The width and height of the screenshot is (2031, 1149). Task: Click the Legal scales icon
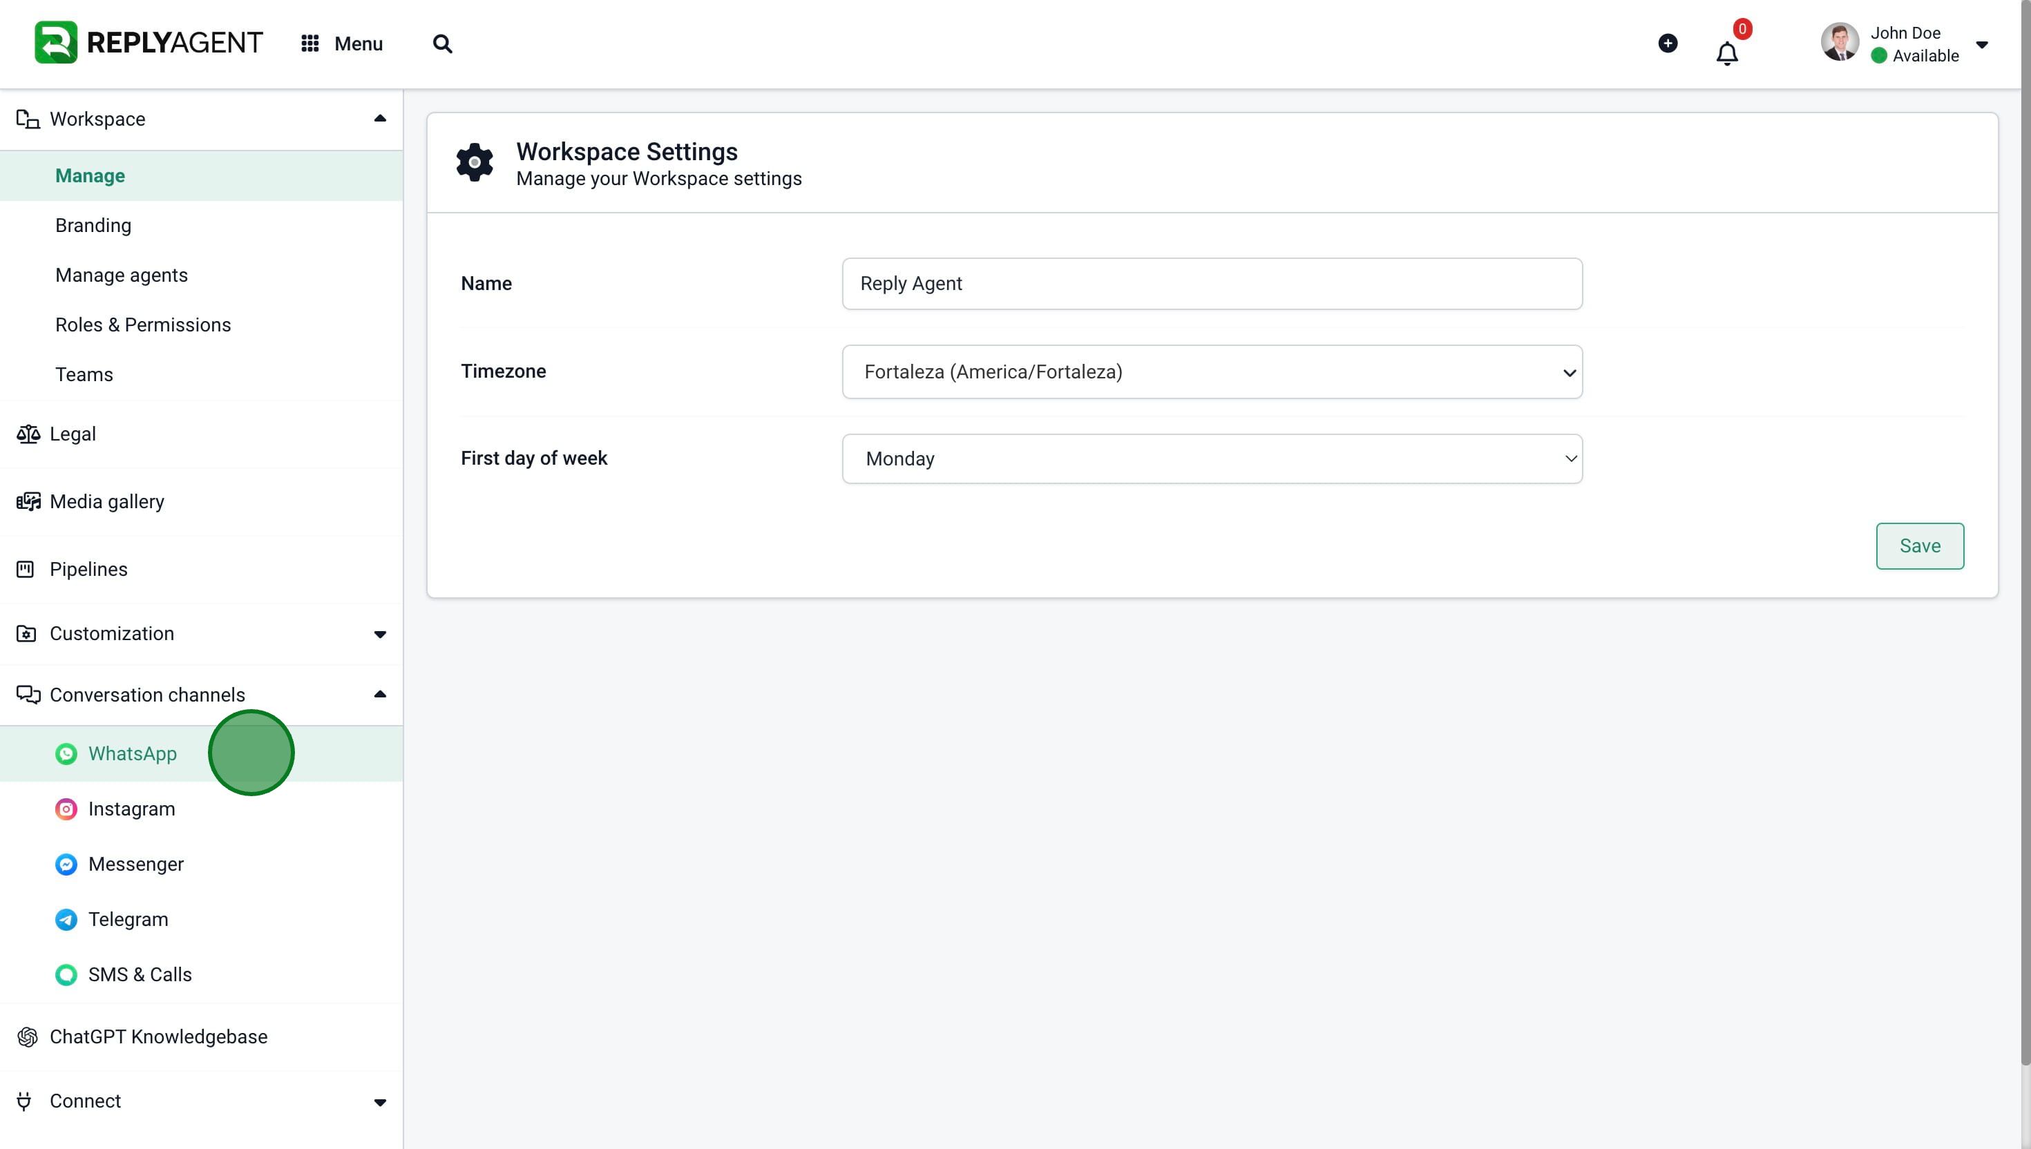(28, 434)
